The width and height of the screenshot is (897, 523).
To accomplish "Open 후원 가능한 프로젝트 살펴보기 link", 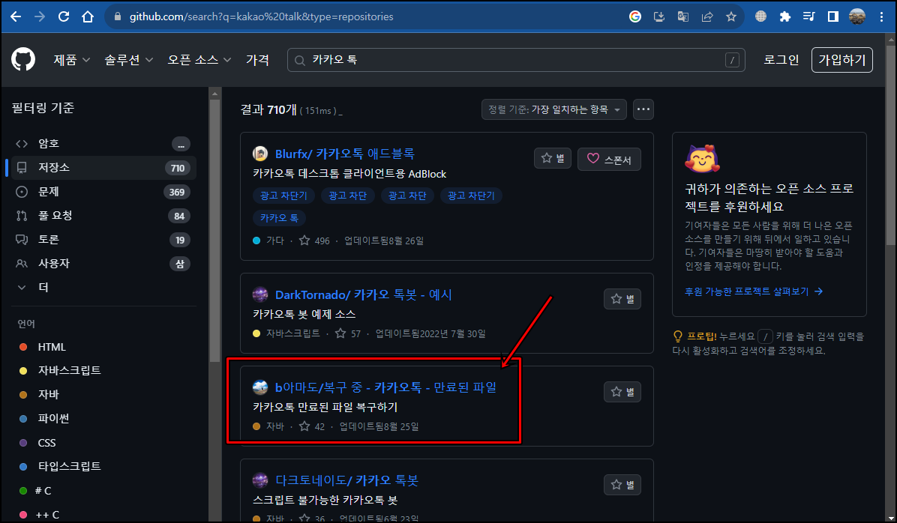I will point(754,291).
